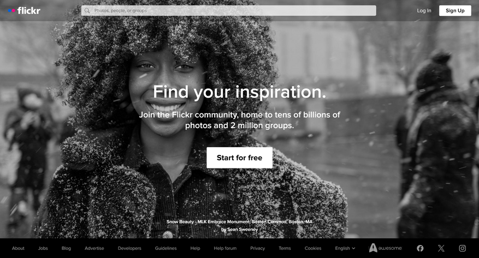The height and width of the screenshot is (258, 479).
Task: Open the Guidelines footer link
Action: [165, 248]
